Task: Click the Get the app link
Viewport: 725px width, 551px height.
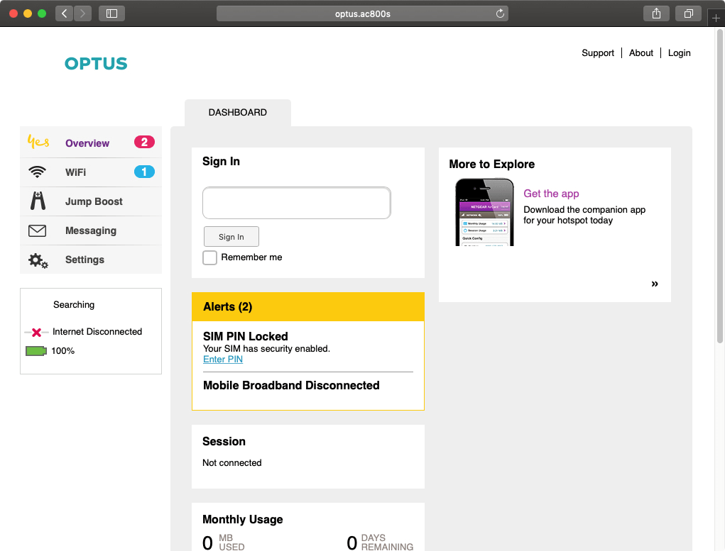Action: [551, 194]
